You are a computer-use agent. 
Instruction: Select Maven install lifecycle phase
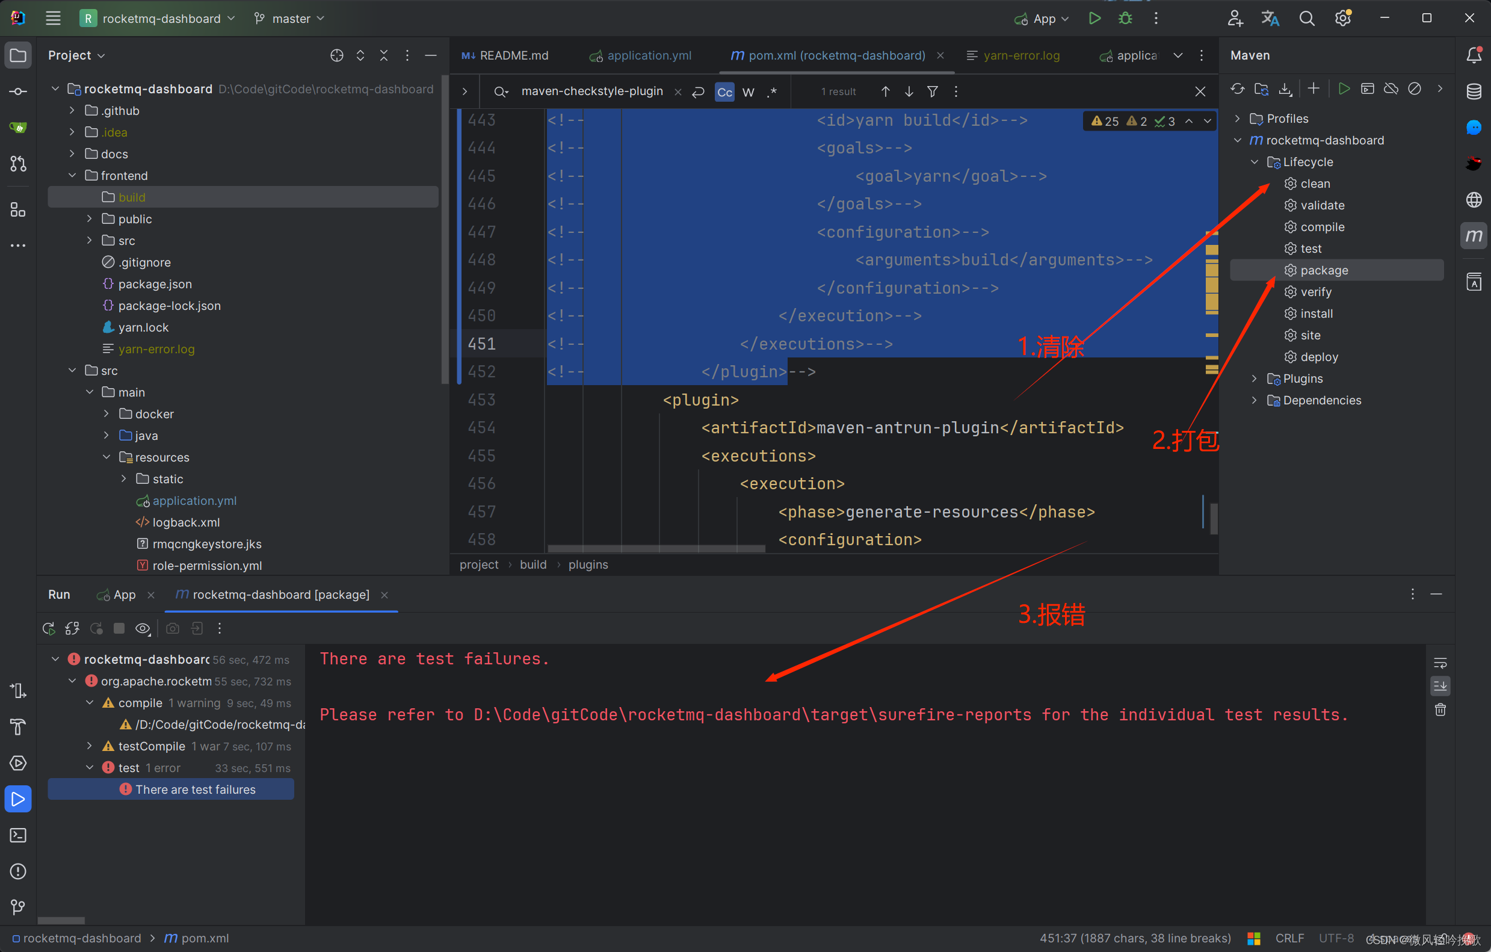tap(1316, 314)
